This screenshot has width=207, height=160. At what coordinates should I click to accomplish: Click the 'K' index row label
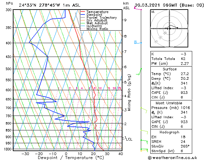tap(153, 54)
